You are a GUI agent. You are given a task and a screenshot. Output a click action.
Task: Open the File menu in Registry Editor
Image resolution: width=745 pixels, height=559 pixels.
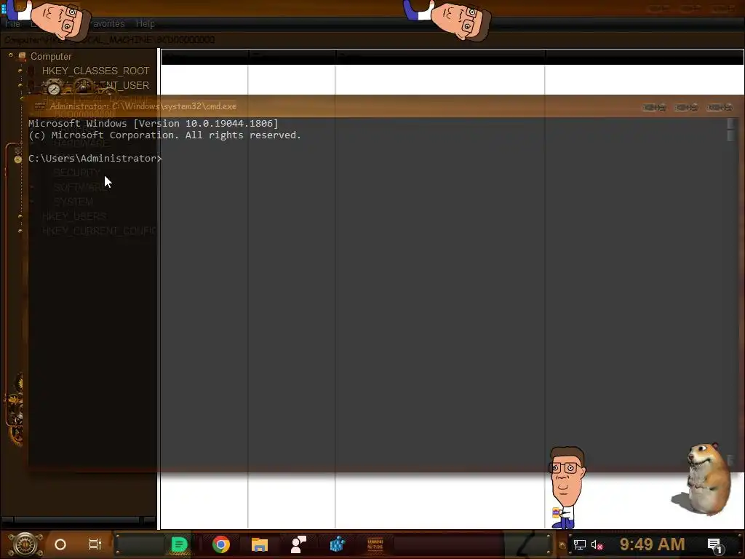[12, 24]
